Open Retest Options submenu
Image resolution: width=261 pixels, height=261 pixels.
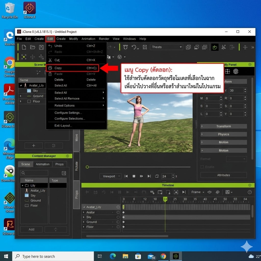pos(76,106)
